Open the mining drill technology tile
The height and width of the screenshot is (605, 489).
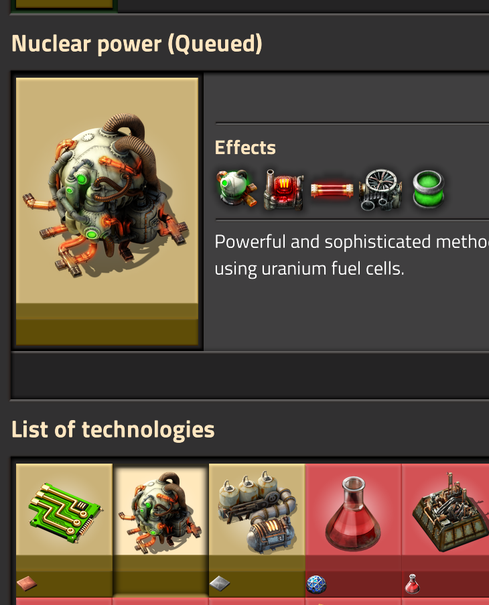[445, 530]
